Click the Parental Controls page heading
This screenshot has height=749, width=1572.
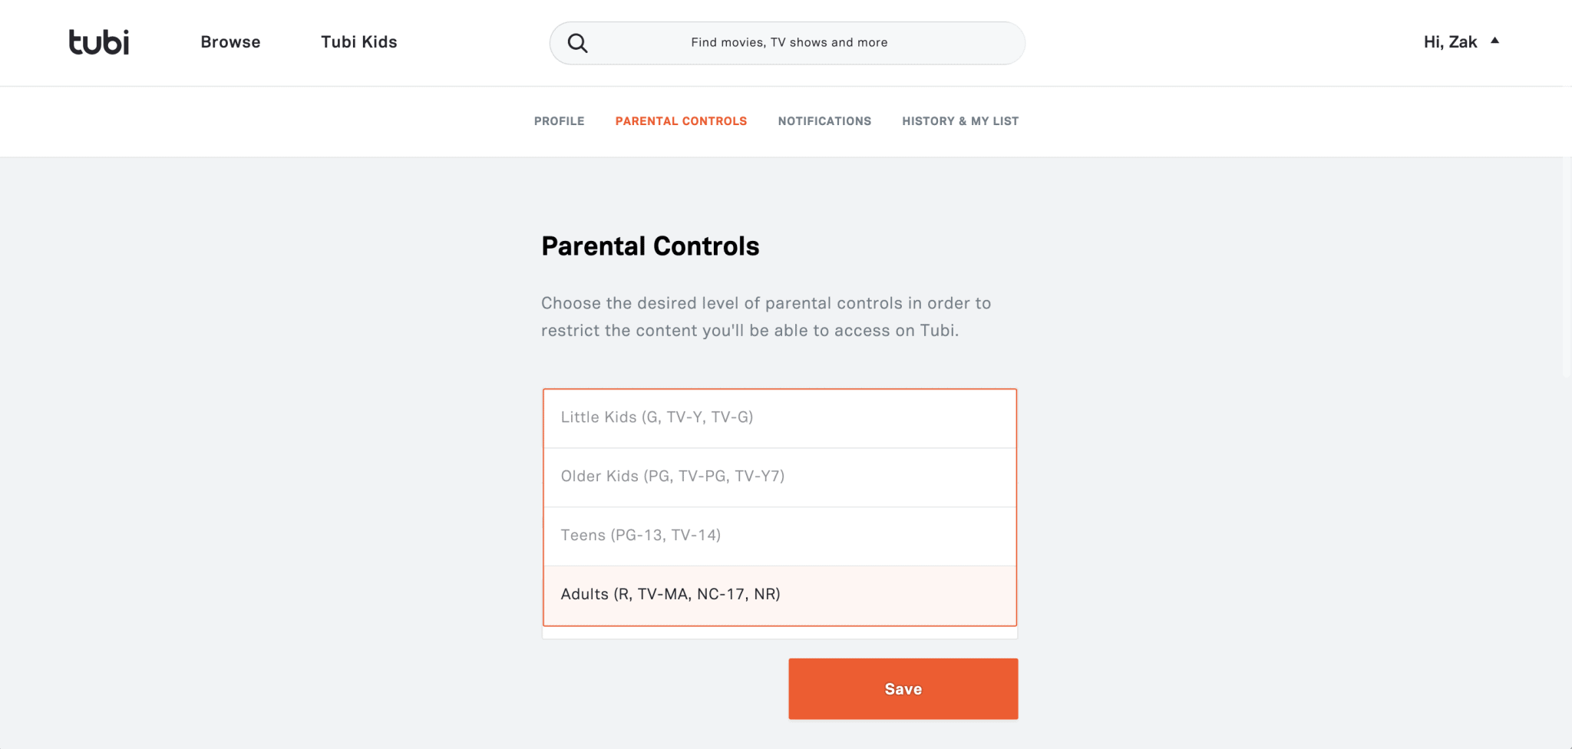(x=650, y=246)
